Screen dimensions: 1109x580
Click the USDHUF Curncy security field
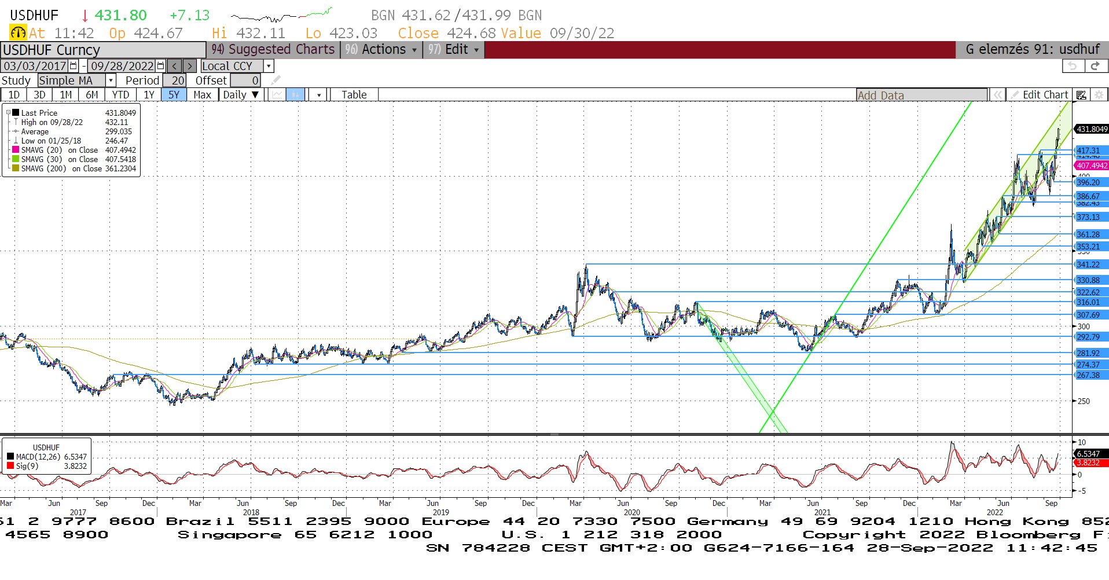point(103,50)
